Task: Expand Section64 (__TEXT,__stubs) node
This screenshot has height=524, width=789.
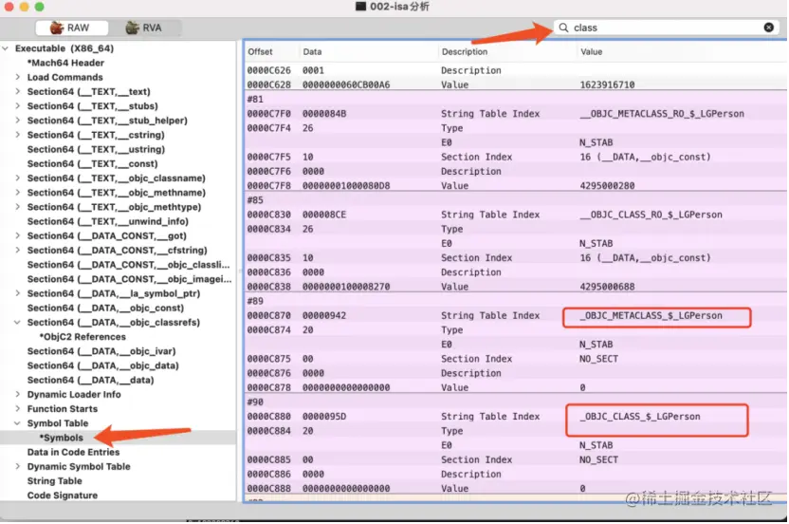Action: (x=18, y=106)
